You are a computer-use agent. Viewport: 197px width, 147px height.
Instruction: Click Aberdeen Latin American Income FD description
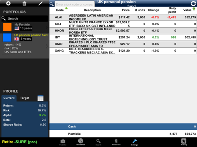point(91,17)
